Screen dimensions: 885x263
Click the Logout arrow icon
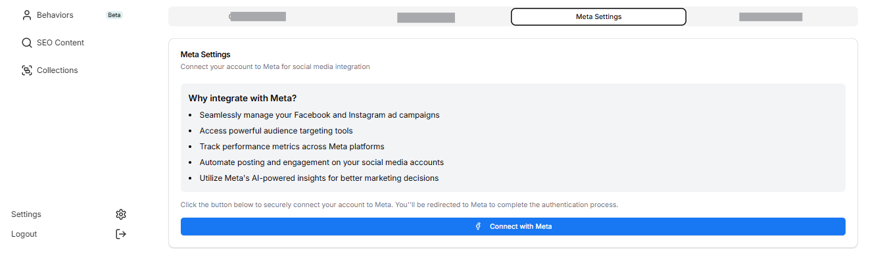click(121, 234)
